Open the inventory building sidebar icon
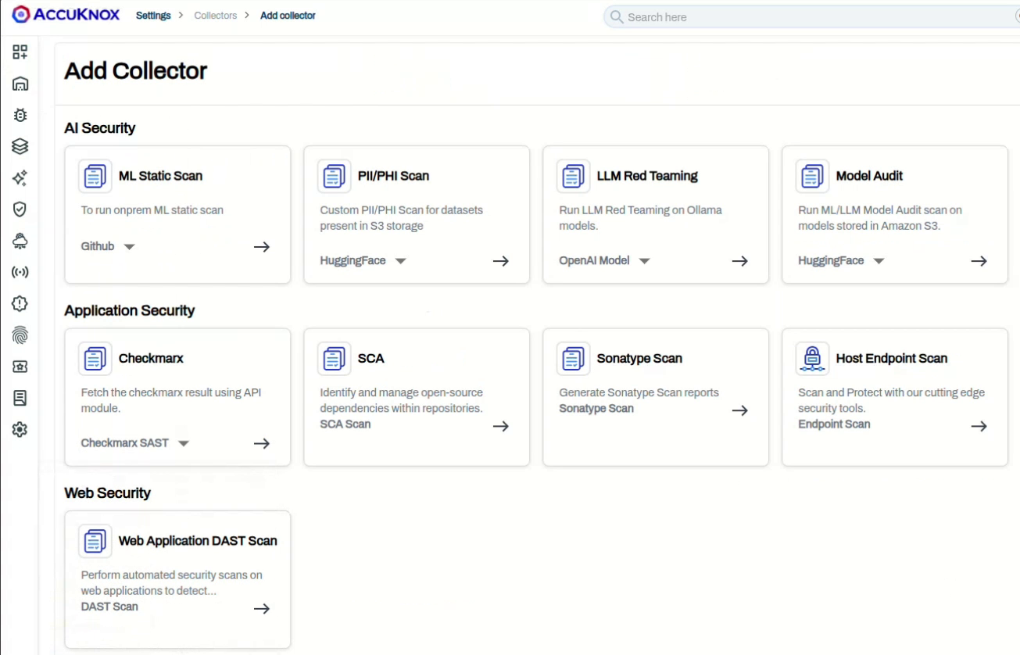 [x=20, y=84]
